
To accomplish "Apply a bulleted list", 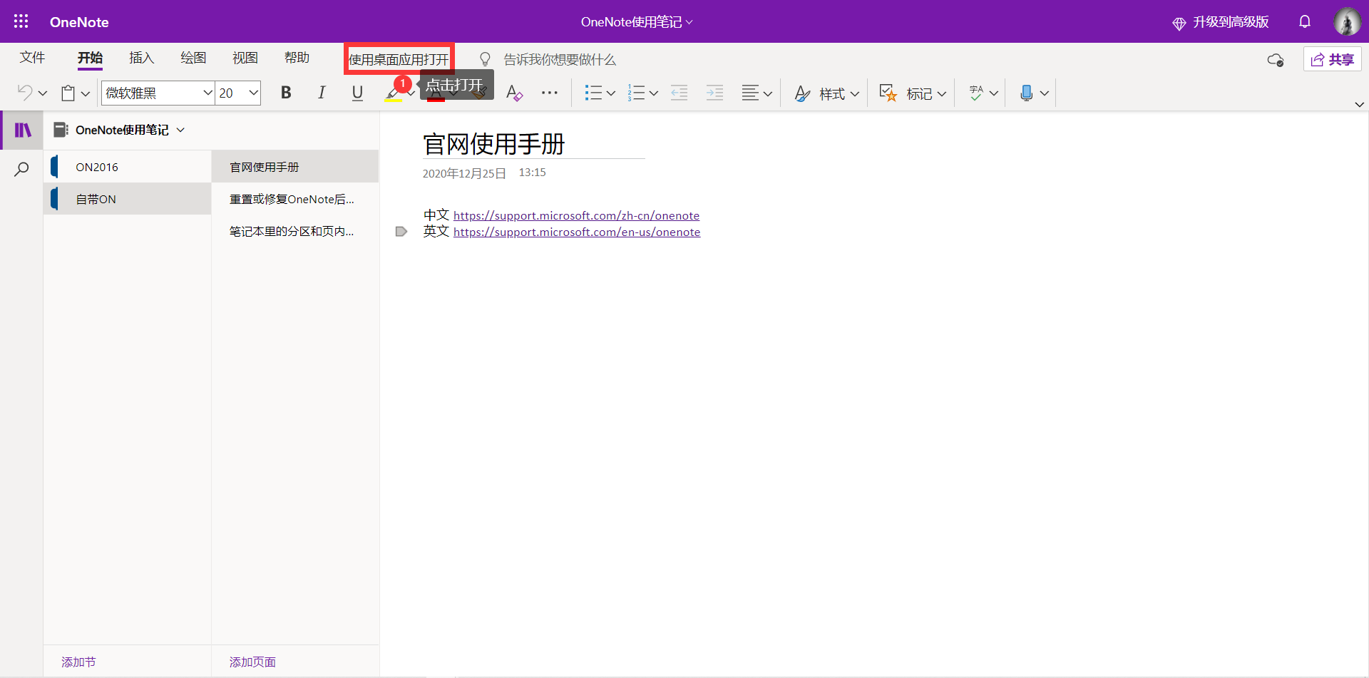I will coord(593,93).
